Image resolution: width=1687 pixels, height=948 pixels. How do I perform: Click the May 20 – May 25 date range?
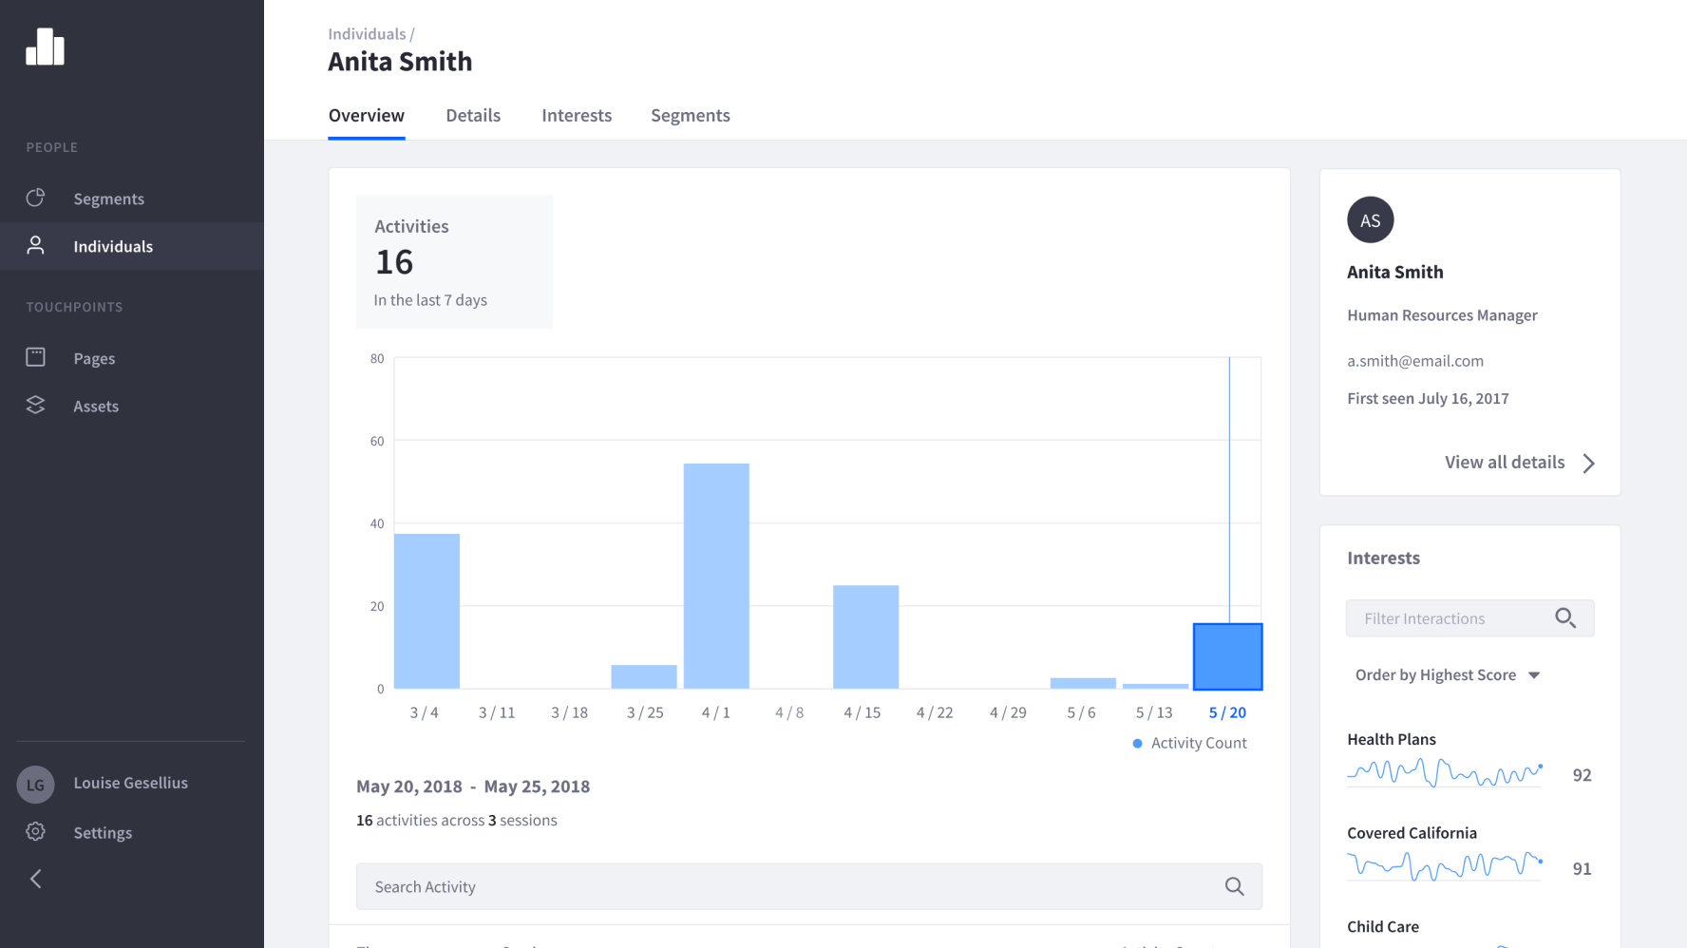(x=473, y=787)
